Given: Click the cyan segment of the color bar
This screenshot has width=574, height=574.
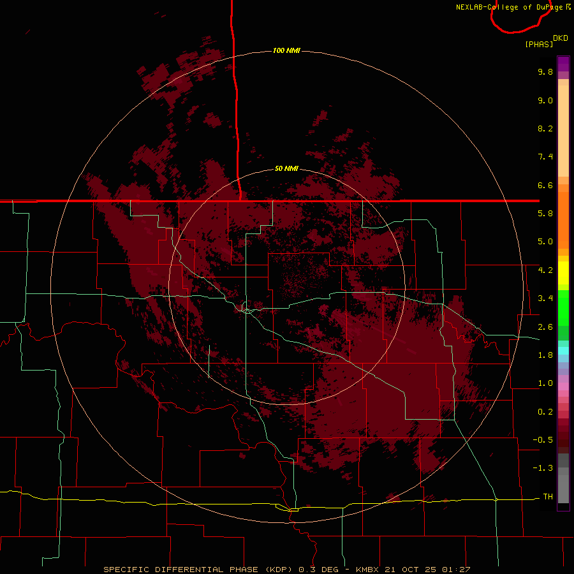Looking at the screenshot, I should (563, 351).
